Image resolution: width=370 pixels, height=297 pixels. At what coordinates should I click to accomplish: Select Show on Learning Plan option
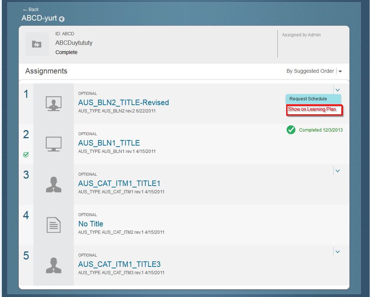coord(314,110)
